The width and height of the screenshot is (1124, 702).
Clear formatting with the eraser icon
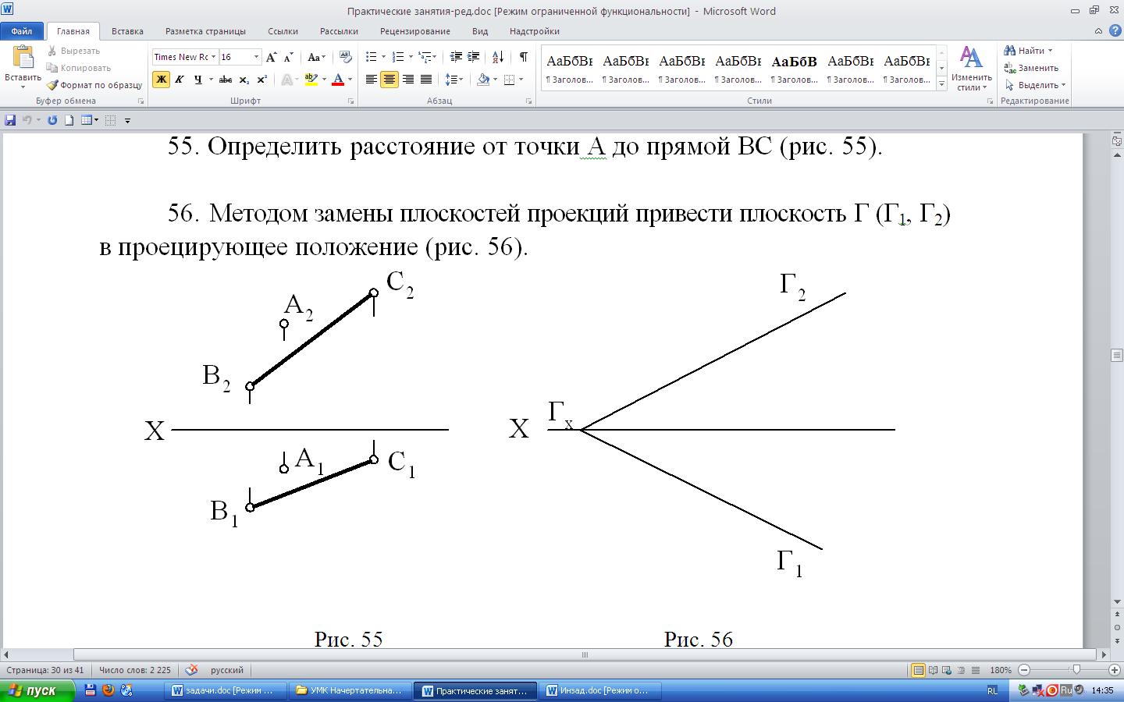(346, 57)
